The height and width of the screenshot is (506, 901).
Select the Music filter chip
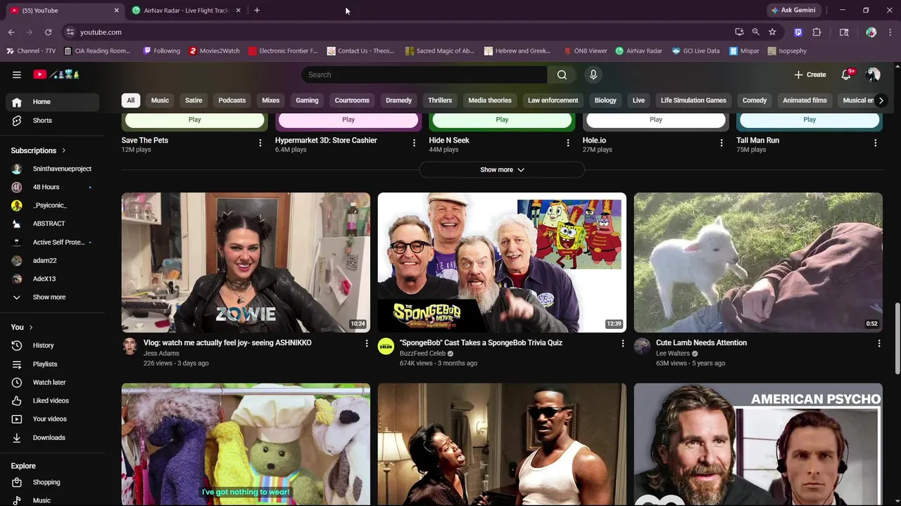(160, 100)
